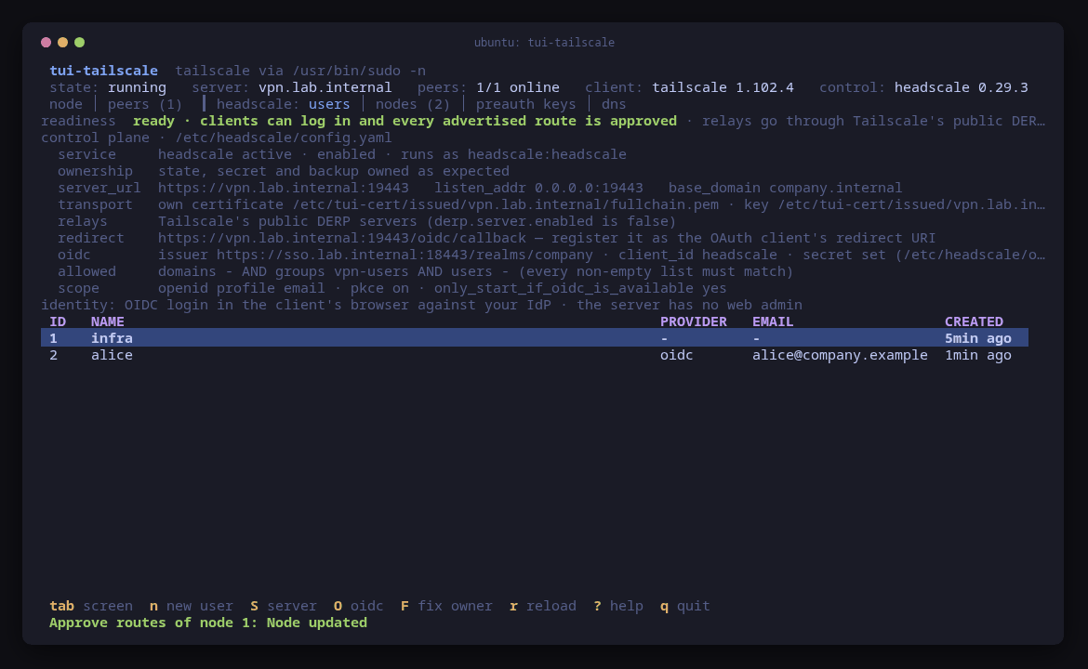Click the relays public DERP servers line
The image size is (1088, 669).
pyautogui.click(x=417, y=221)
